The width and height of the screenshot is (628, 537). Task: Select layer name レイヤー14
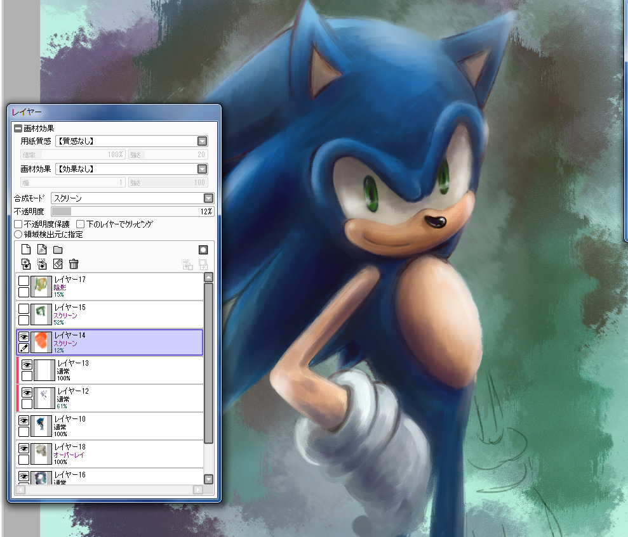pyautogui.click(x=70, y=335)
